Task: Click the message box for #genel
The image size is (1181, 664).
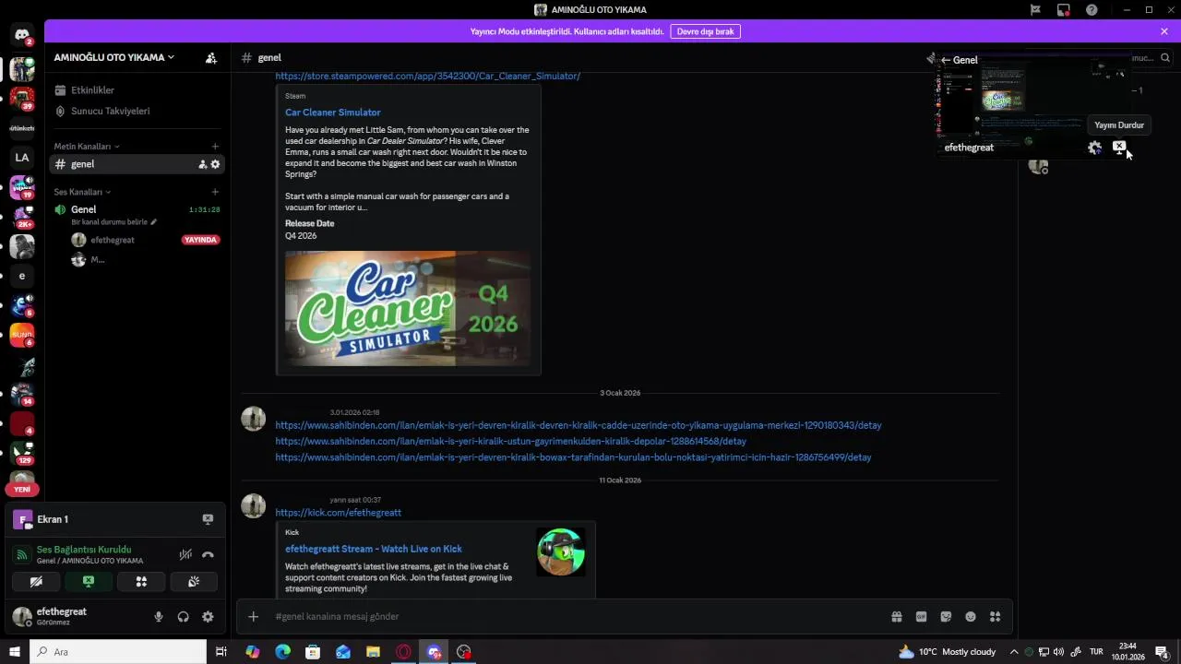Action: 572,616
